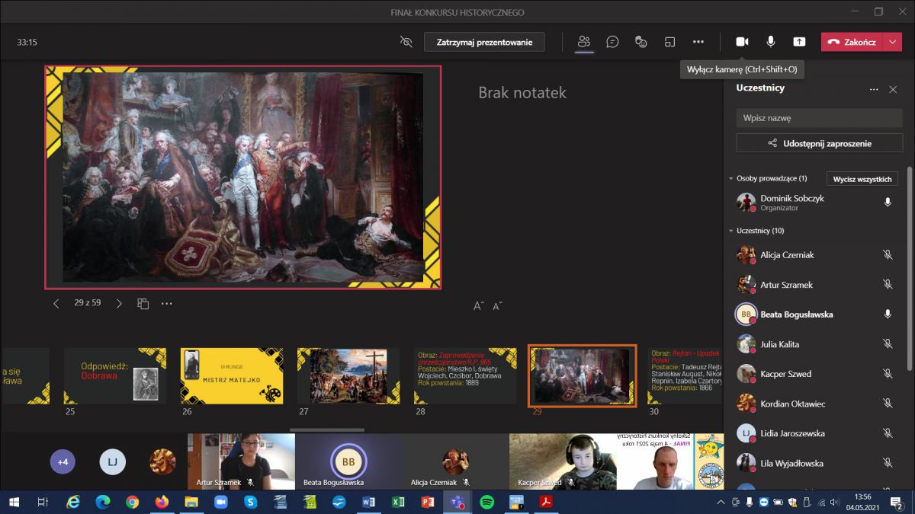Toggle Kacper Szwed's muted microphone in list
The height and width of the screenshot is (514, 915).
click(888, 374)
